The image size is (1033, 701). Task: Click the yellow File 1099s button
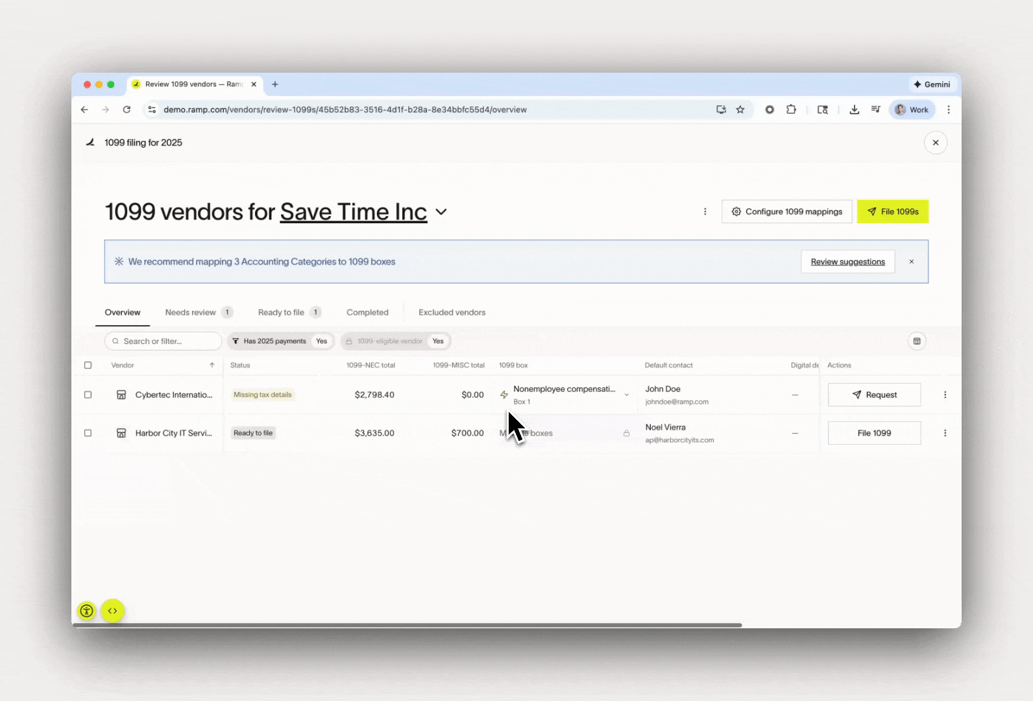pos(892,212)
